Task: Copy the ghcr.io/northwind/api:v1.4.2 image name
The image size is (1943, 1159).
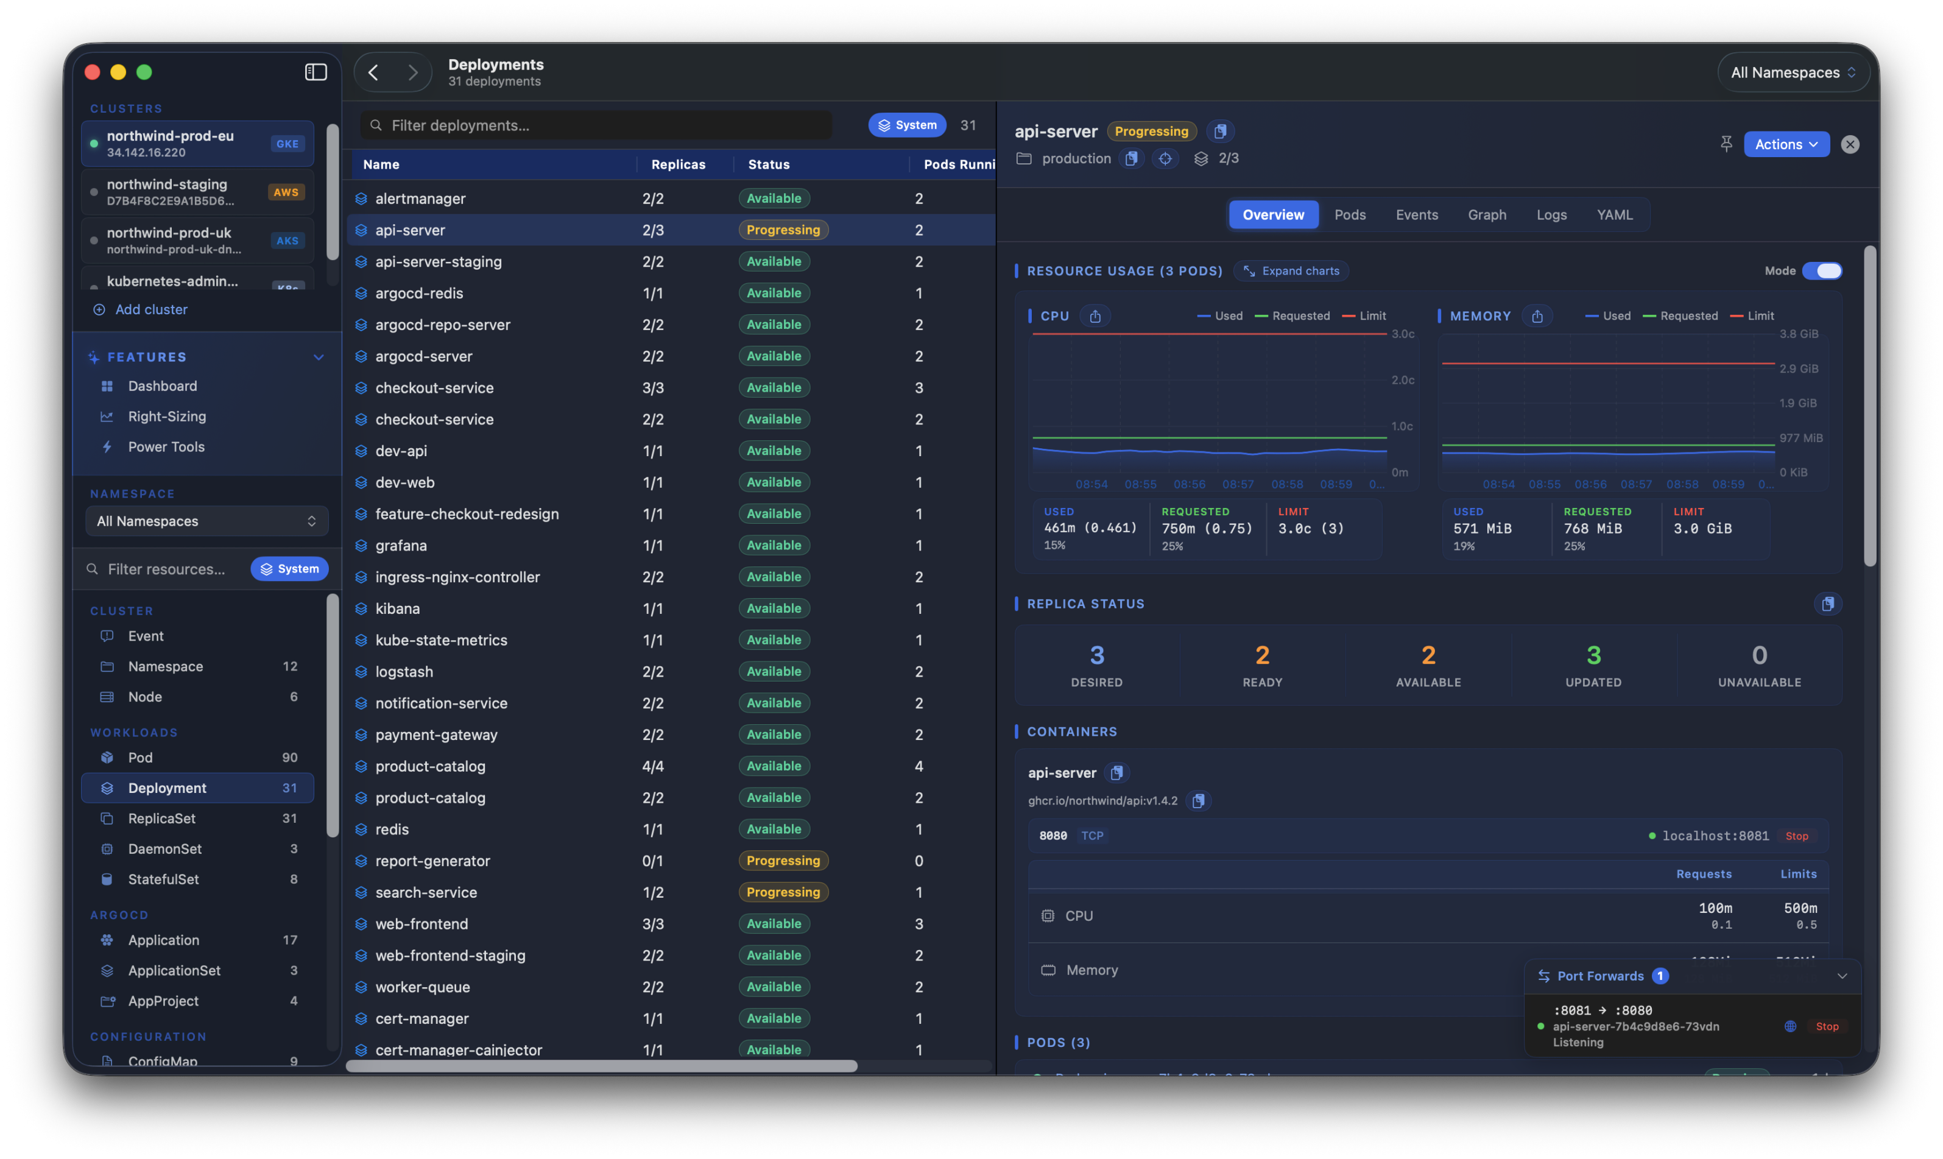Action: pyautogui.click(x=1198, y=800)
